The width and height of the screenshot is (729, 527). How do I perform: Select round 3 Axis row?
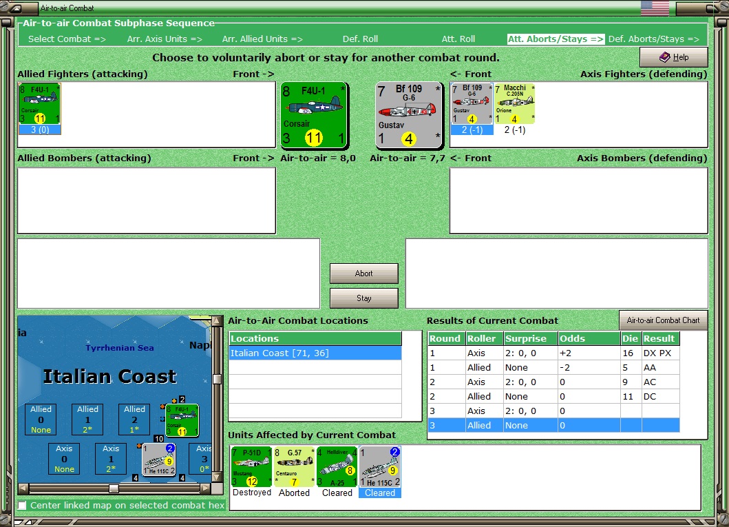point(553,411)
